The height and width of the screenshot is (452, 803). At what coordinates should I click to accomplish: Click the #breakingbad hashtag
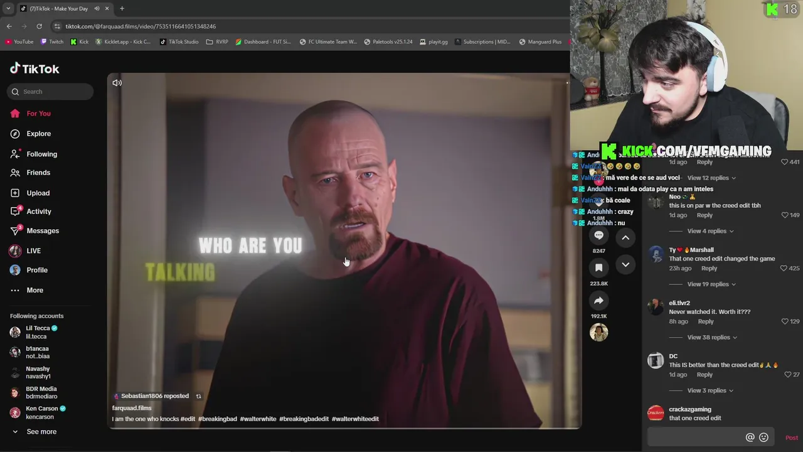click(218, 419)
